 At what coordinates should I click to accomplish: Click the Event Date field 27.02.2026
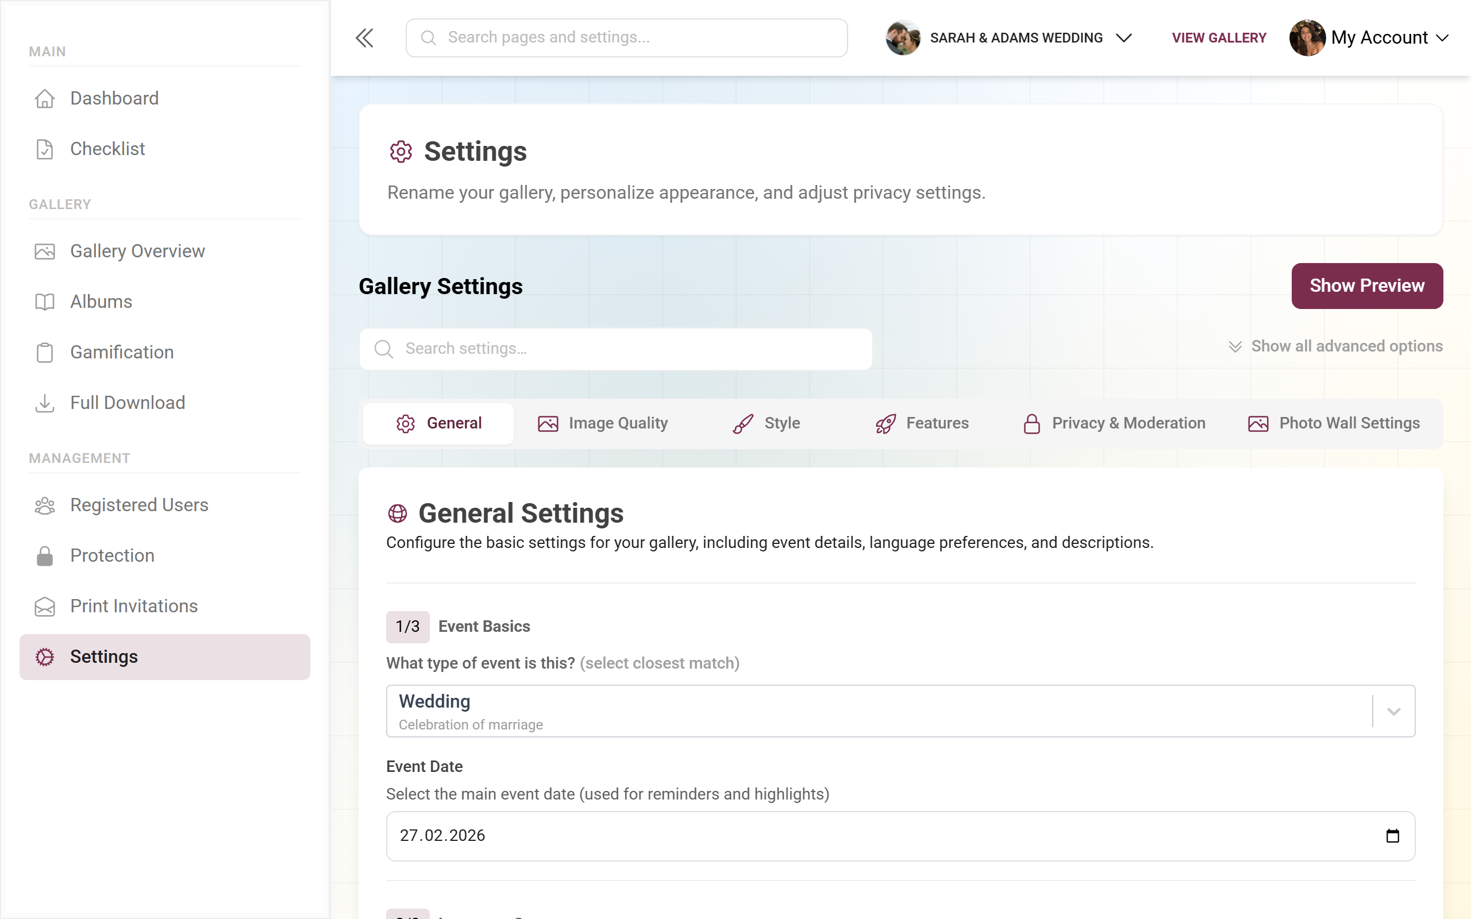(x=900, y=836)
